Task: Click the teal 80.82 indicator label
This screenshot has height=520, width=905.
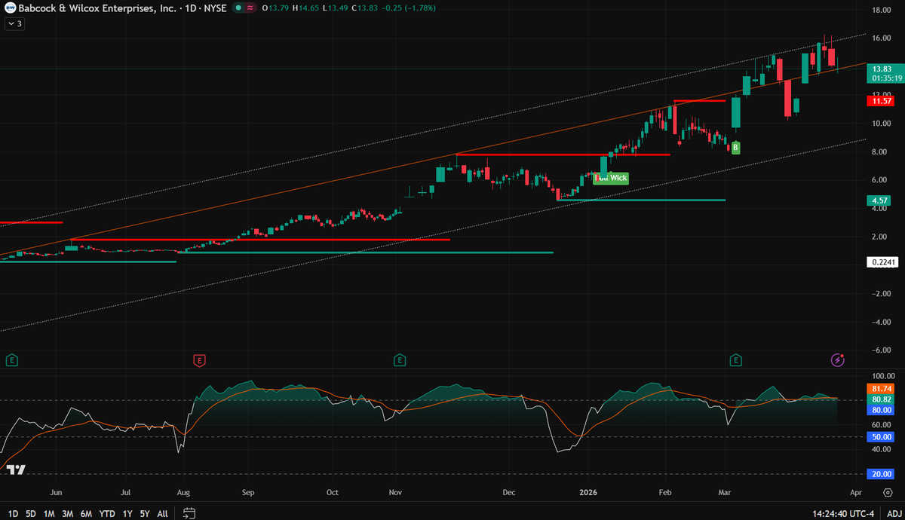Action: (x=882, y=399)
